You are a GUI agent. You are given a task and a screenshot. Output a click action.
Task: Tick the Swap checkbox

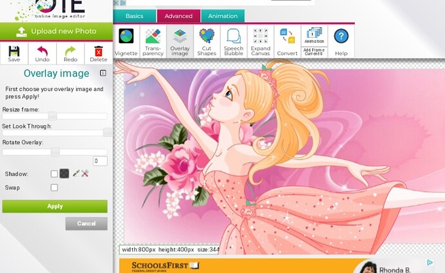(x=54, y=188)
